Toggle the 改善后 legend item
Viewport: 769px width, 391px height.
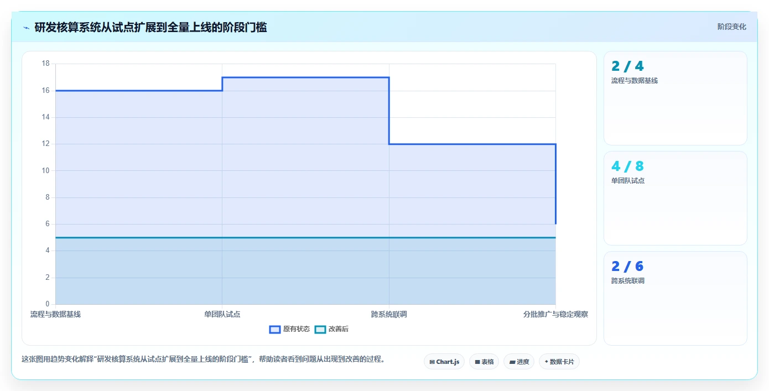[x=331, y=329]
